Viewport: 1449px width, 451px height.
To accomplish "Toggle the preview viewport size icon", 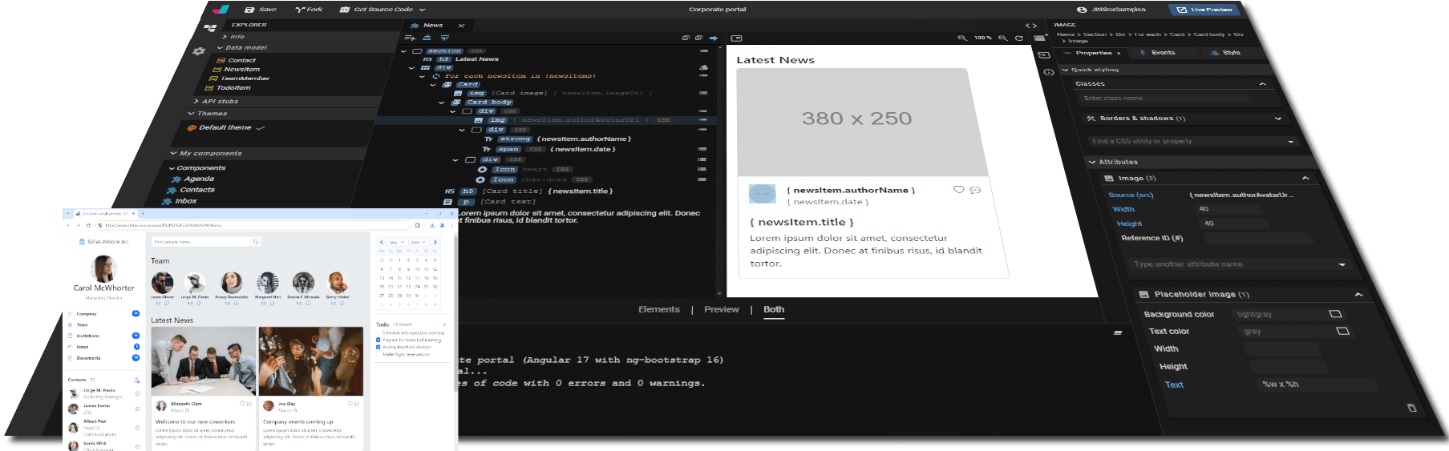I will (x=737, y=38).
